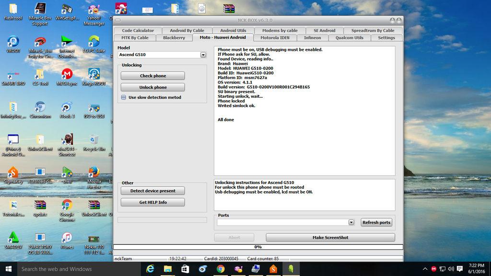Viewport: 491px width, 276px height.
Task: Click the Search the web and Windows field
Action: (72, 269)
